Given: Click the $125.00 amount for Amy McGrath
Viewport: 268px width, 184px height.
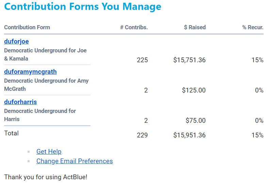Looking at the screenshot, I should [x=194, y=90].
